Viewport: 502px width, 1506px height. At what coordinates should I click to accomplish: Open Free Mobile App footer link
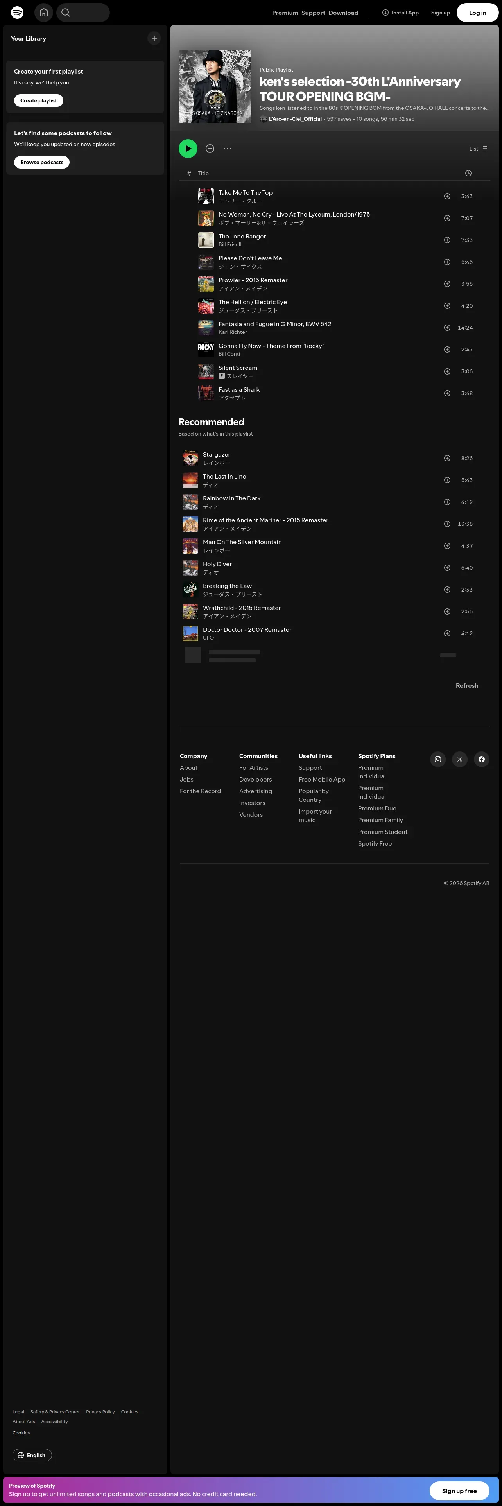tap(322, 779)
